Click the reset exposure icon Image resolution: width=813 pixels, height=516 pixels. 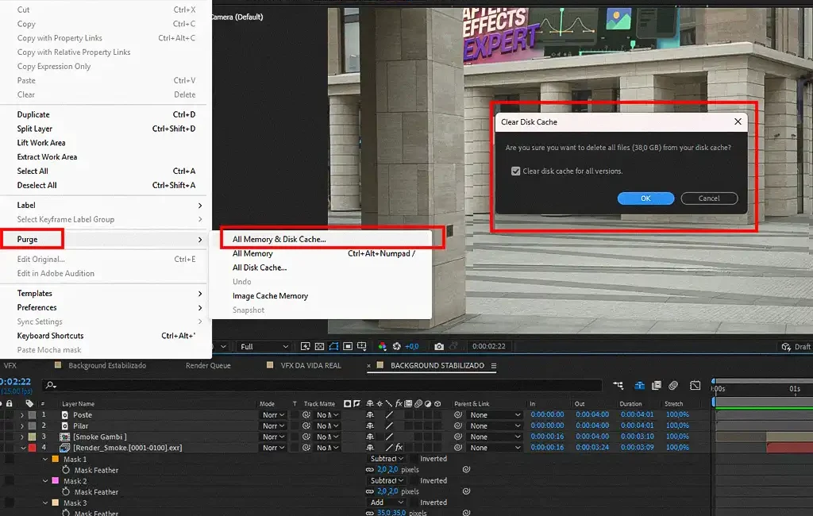[x=397, y=347]
